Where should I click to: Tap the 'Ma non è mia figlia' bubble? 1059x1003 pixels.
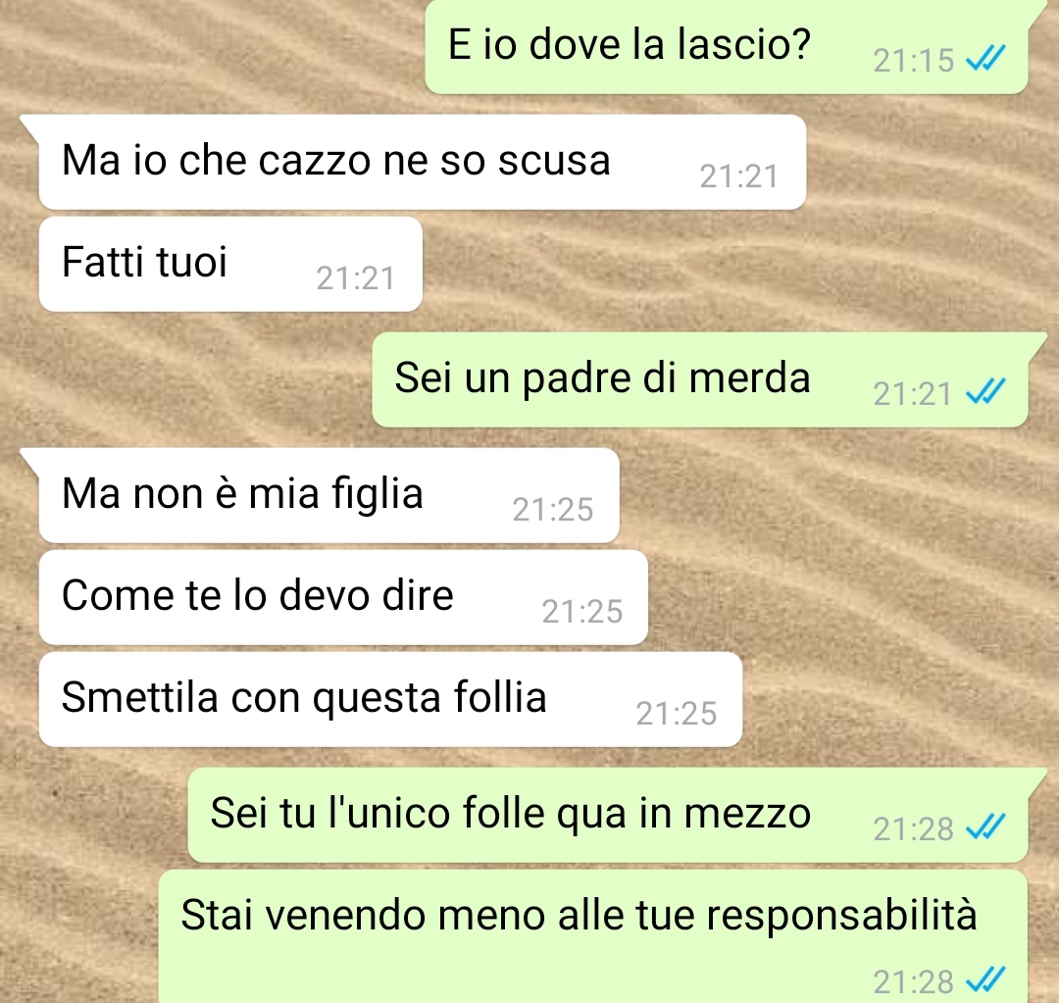329,495
